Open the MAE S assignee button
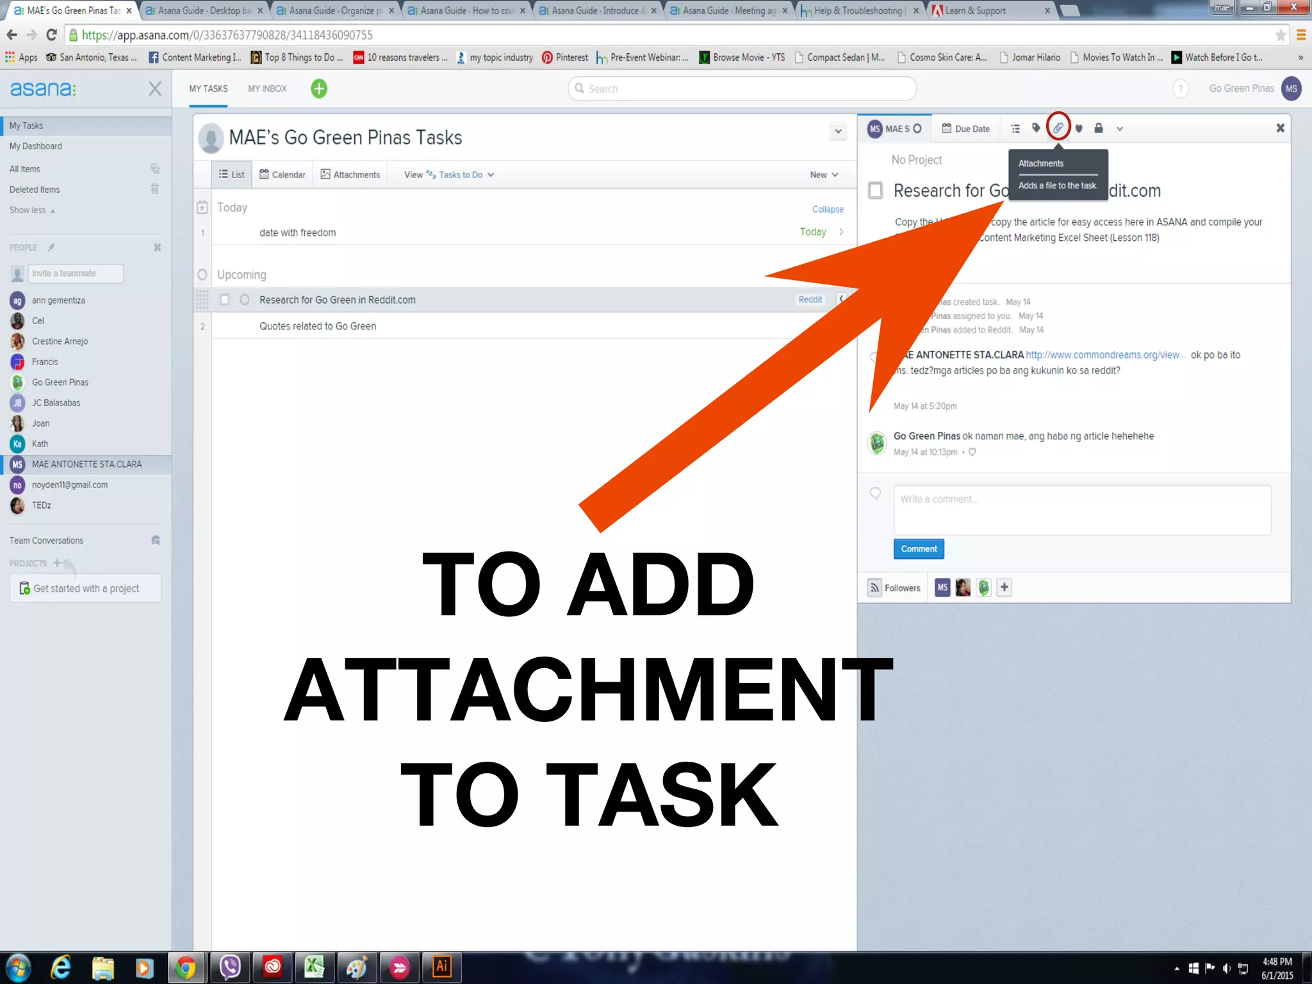The image size is (1312, 984). pyautogui.click(x=894, y=128)
